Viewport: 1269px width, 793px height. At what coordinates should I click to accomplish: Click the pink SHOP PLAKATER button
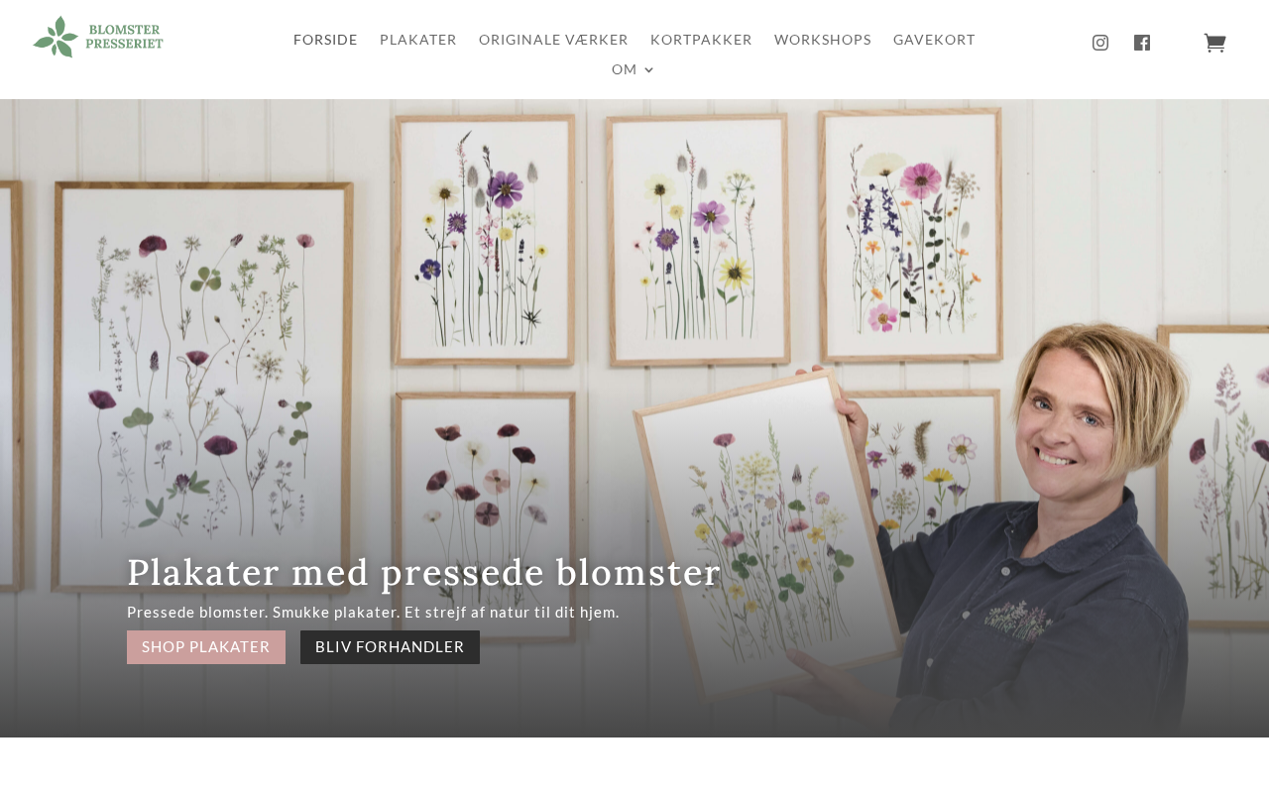click(x=206, y=647)
